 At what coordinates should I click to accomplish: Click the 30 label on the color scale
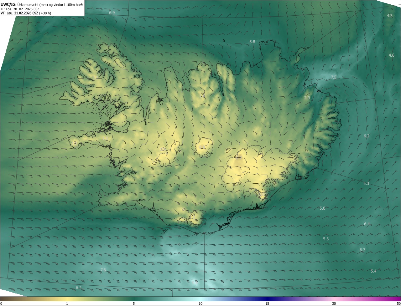pos(334,303)
